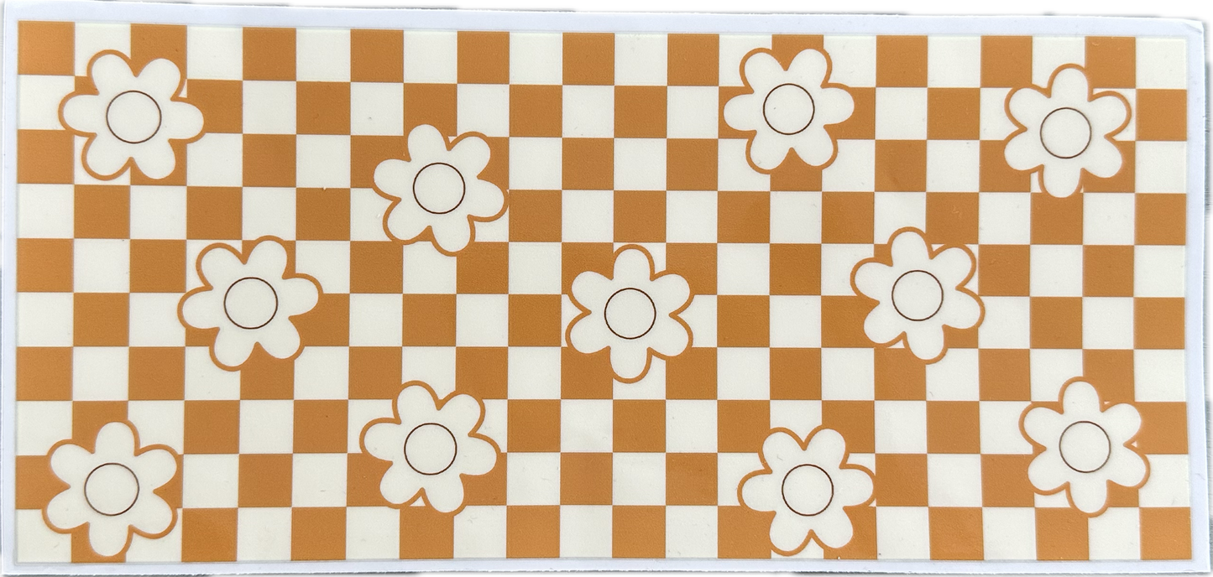This screenshot has width=1213, height=577.
Task: Click the circle in the middle row's rightmost flower
Action: tap(917, 295)
